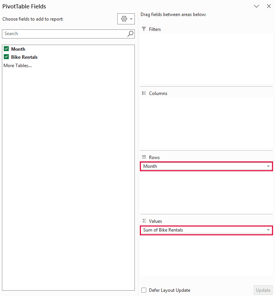
Task: Click the Columns bars icon
Action: click(x=144, y=93)
